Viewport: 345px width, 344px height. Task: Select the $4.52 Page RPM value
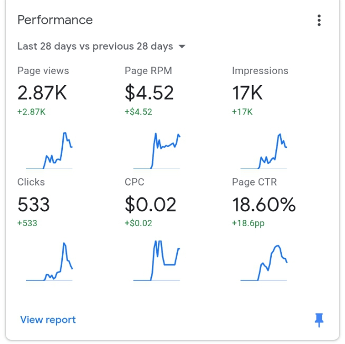149,93
